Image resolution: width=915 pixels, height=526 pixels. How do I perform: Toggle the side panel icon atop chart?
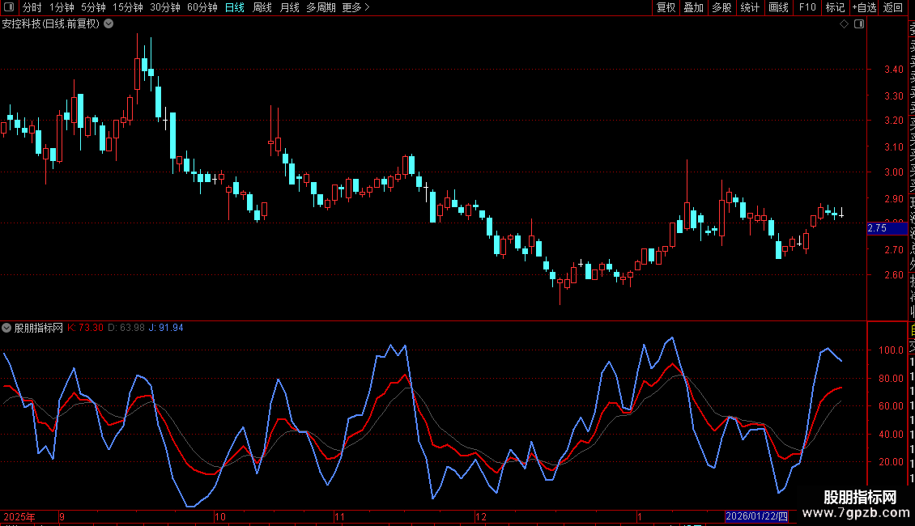pyautogui.click(x=859, y=24)
